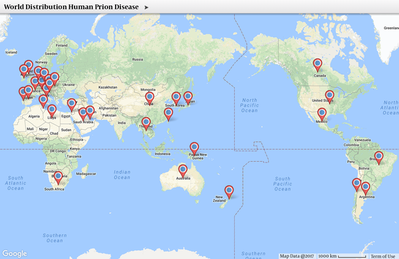Open the Papua New Guinea pin
Image resolution: width=399 pixels, height=259 pixels.
(194, 148)
